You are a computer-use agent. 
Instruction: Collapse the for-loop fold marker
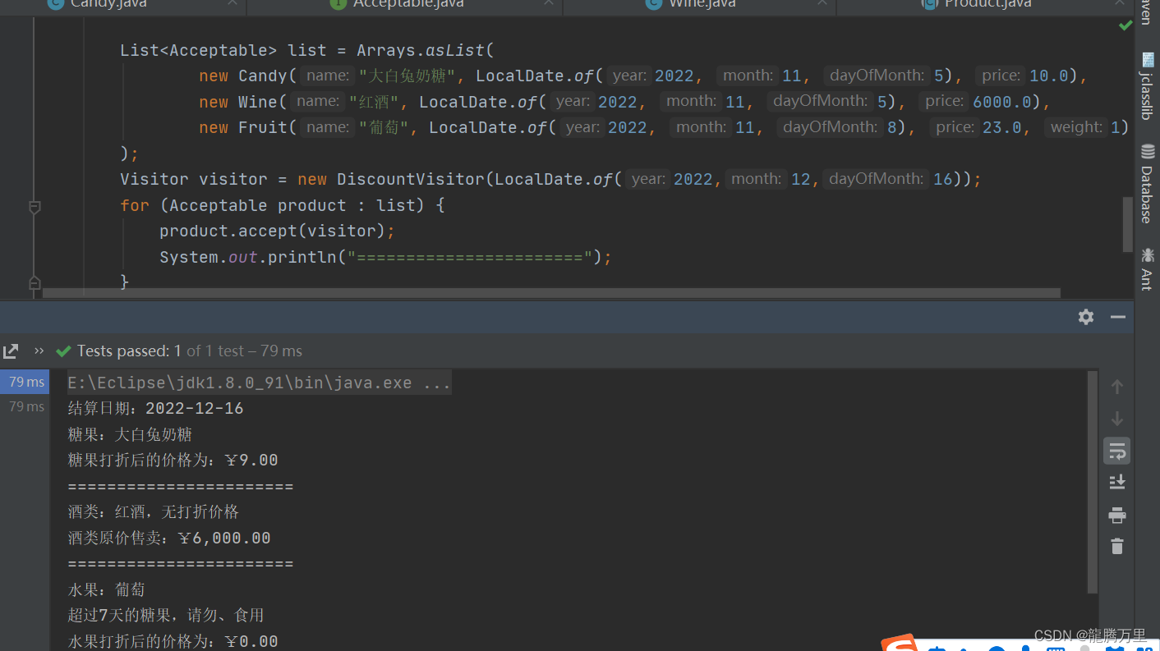pyautogui.click(x=35, y=206)
